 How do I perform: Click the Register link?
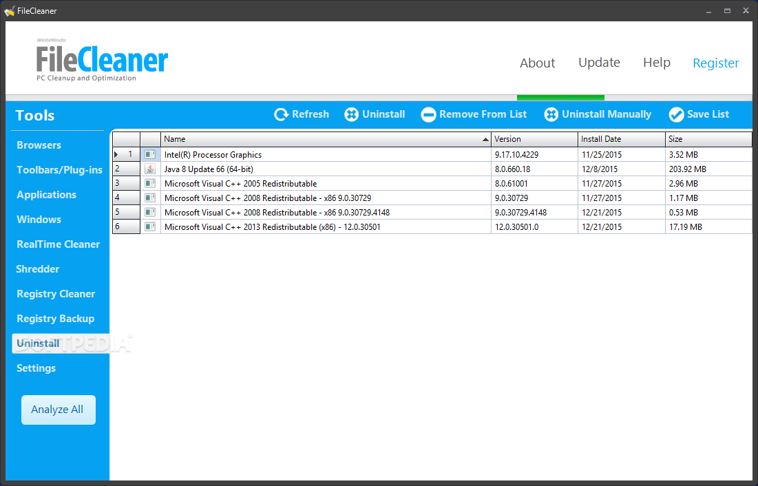pyautogui.click(x=715, y=63)
